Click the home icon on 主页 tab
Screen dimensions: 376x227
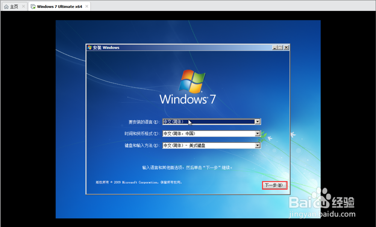pos(6,7)
